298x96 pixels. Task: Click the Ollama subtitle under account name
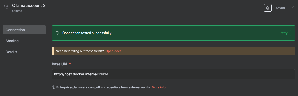[x=17, y=11]
